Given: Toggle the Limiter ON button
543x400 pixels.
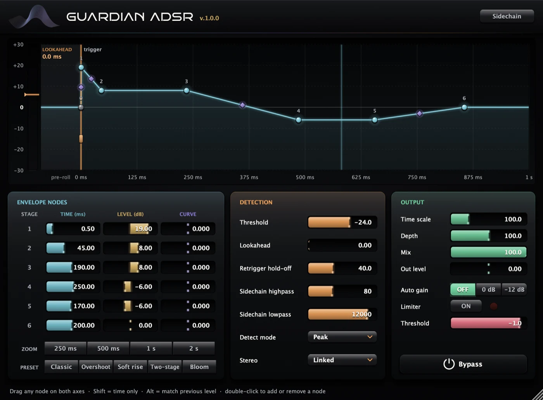Looking at the screenshot, I should [466, 306].
